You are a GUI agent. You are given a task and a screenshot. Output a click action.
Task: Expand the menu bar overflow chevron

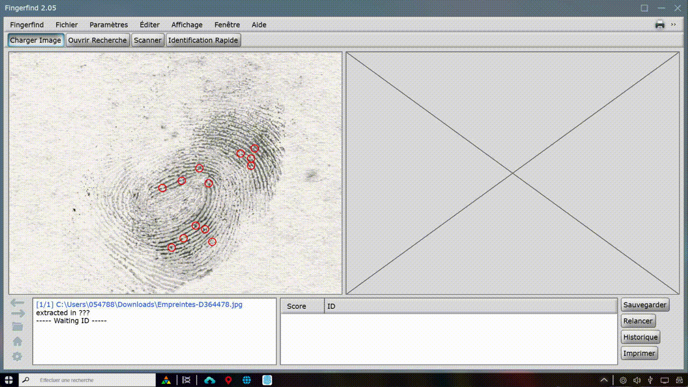pyautogui.click(x=673, y=24)
